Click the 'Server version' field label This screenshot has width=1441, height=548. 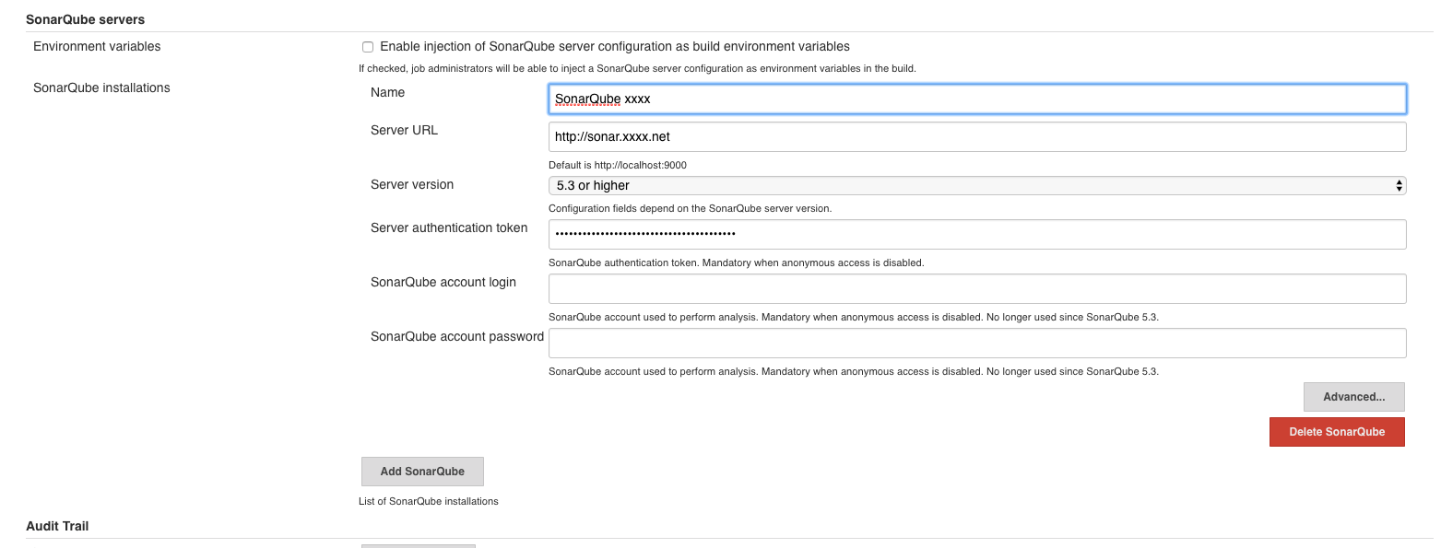coord(412,184)
